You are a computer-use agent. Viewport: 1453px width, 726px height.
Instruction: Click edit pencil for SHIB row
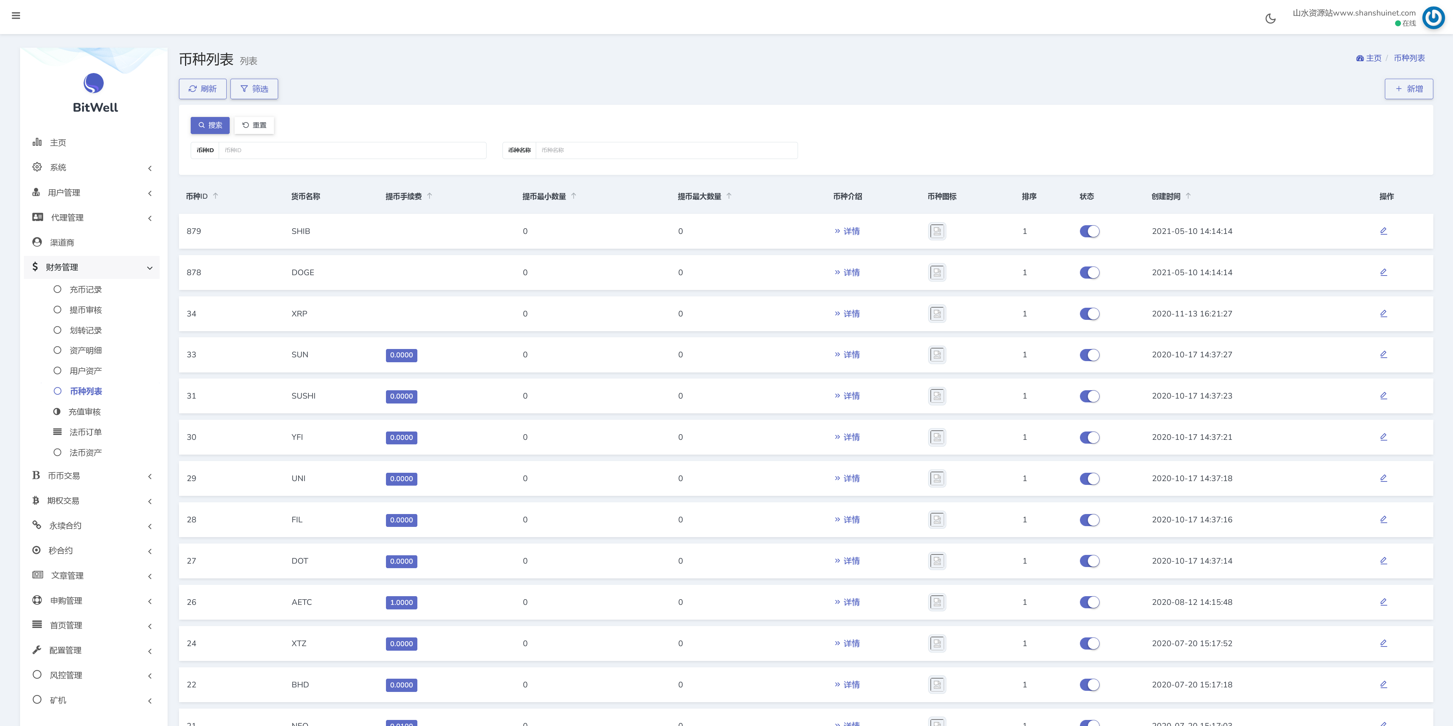1383,231
